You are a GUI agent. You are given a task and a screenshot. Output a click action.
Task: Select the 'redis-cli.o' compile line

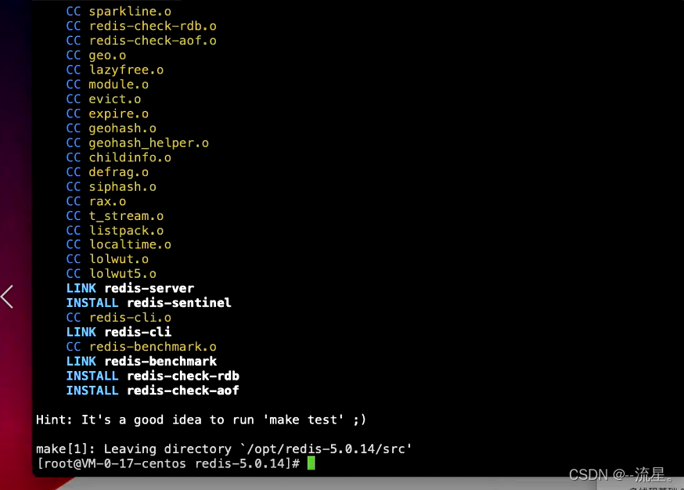(x=119, y=318)
